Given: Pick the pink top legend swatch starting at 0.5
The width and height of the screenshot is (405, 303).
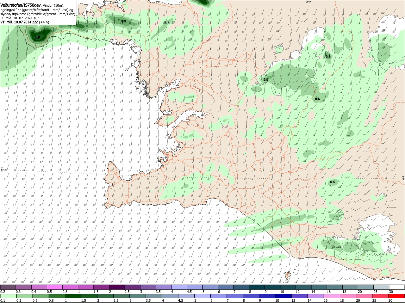Looking at the screenshot, I should coord(54,287).
